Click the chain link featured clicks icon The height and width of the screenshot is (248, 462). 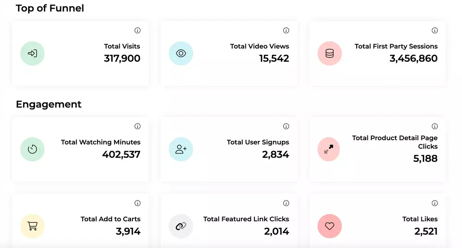coord(181,226)
